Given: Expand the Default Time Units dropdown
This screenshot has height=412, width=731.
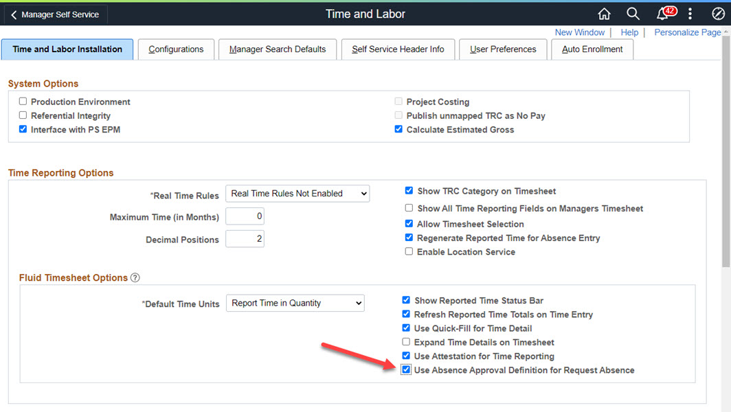Looking at the screenshot, I should tap(295, 303).
